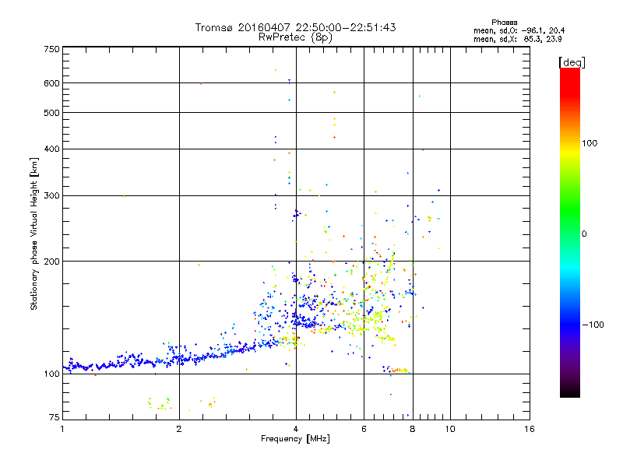Click the 'Stationary phase Virtual Height [km]' axis label

click(34, 233)
